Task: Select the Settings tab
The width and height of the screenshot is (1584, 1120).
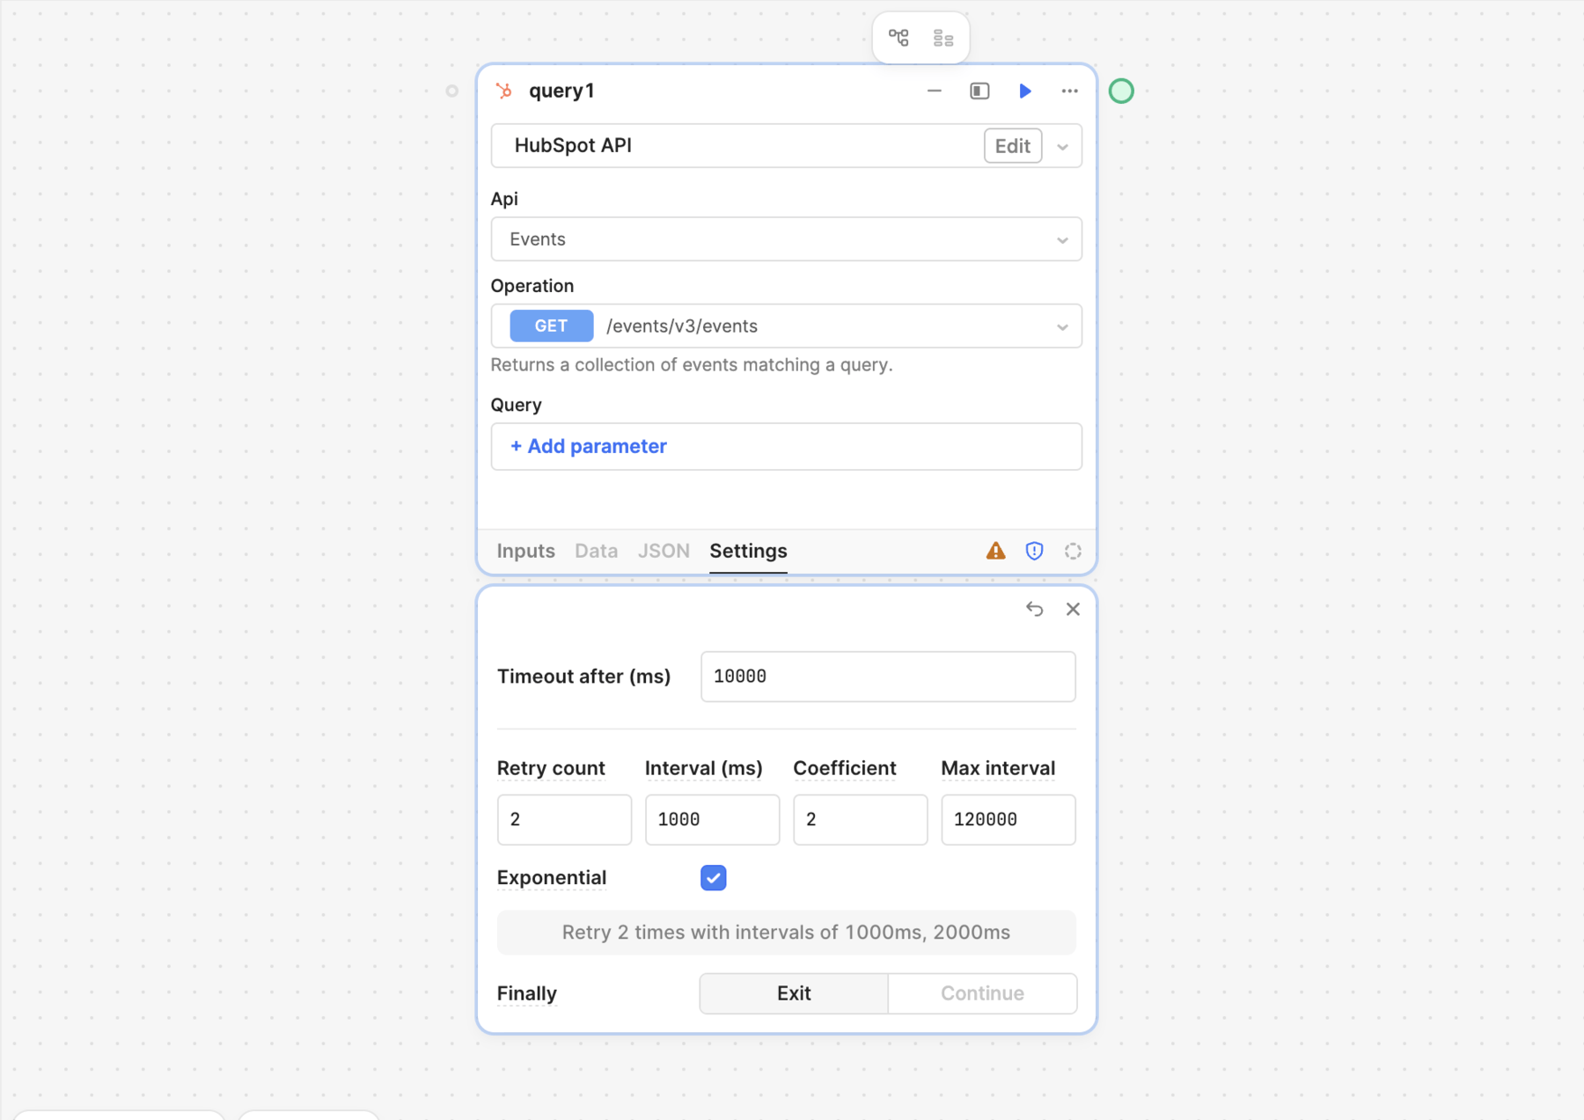Action: [748, 551]
